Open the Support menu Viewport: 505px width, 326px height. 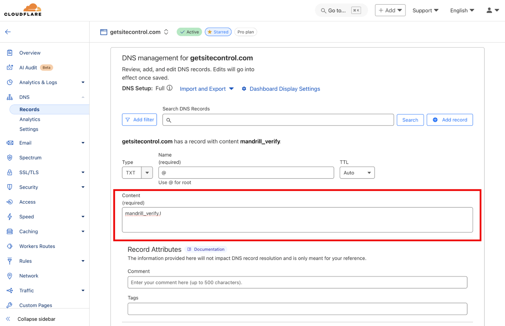[x=425, y=10]
